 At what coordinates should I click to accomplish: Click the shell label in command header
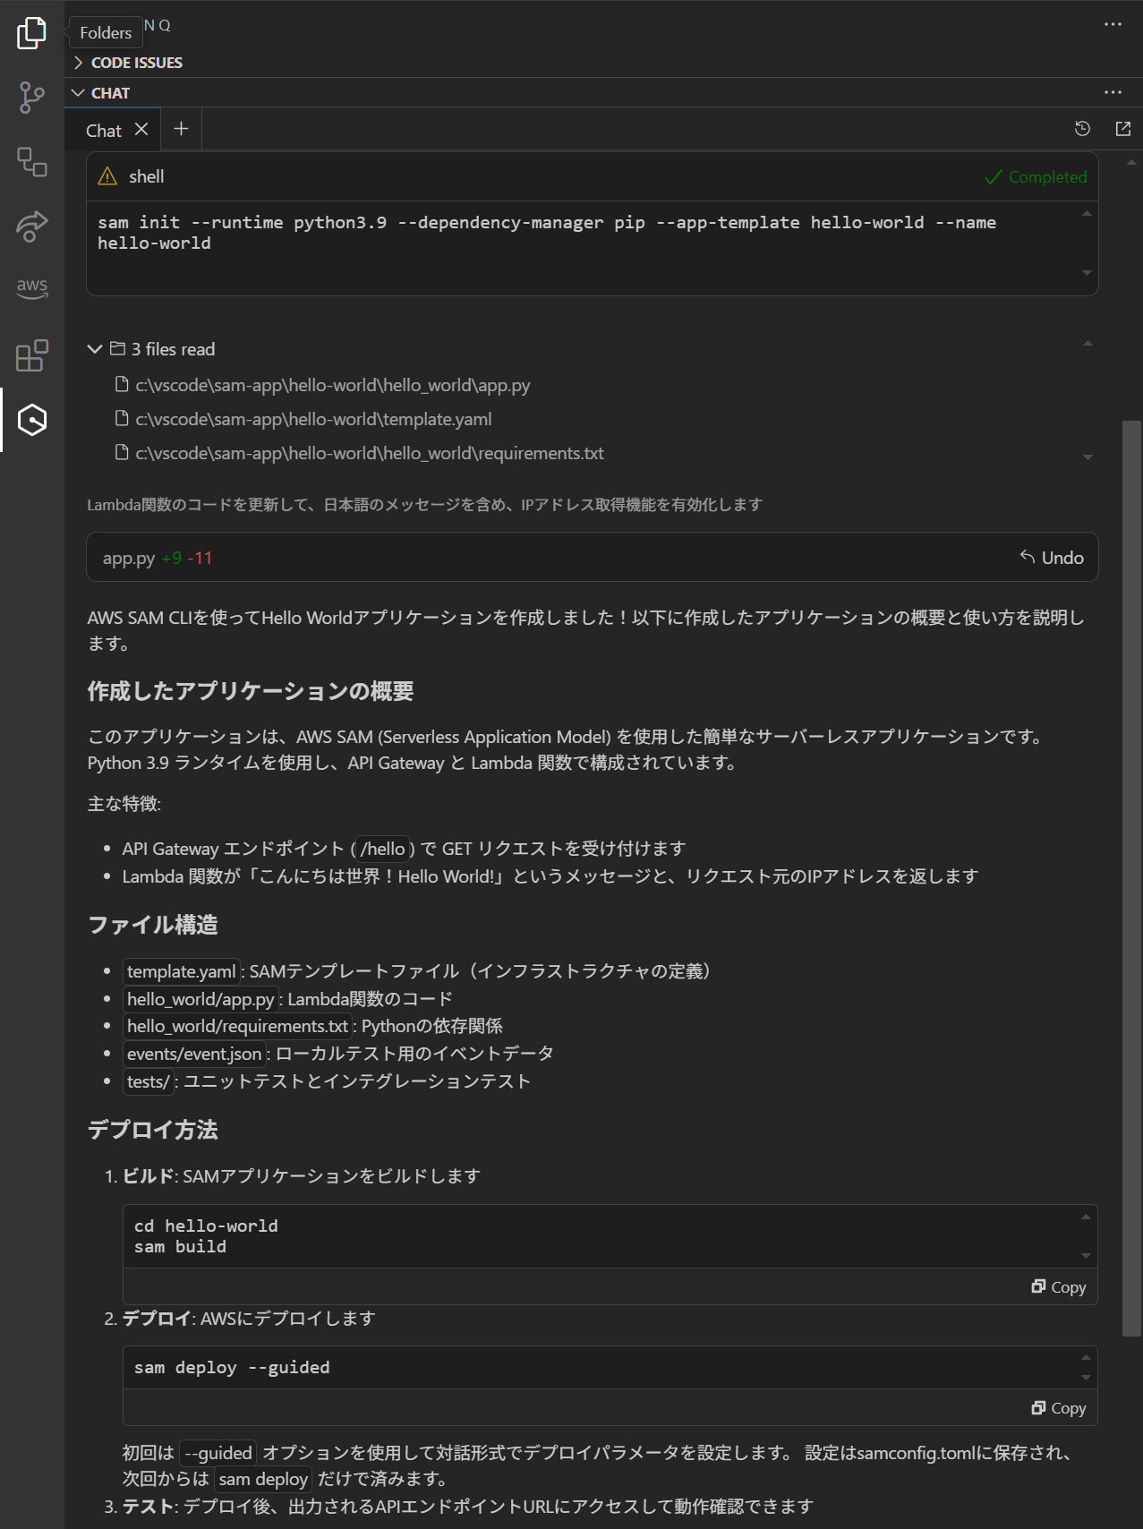pyautogui.click(x=147, y=176)
